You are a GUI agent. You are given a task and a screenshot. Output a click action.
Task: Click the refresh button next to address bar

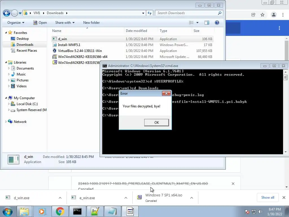point(150,13)
